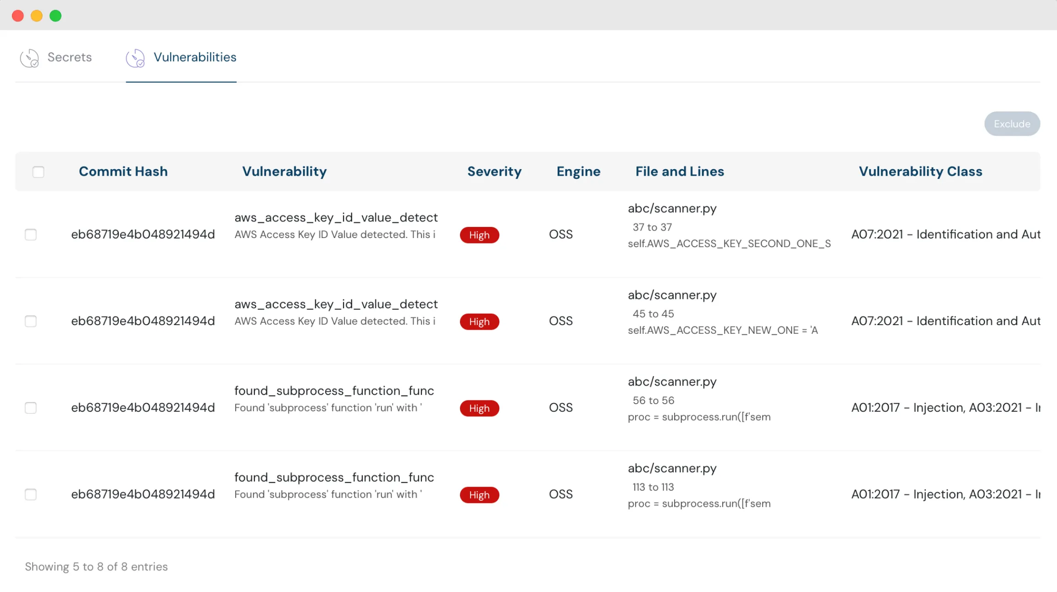Viewport: 1057px width, 592px height.
Task: Click the High severity badge on first row
Action: (479, 235)
